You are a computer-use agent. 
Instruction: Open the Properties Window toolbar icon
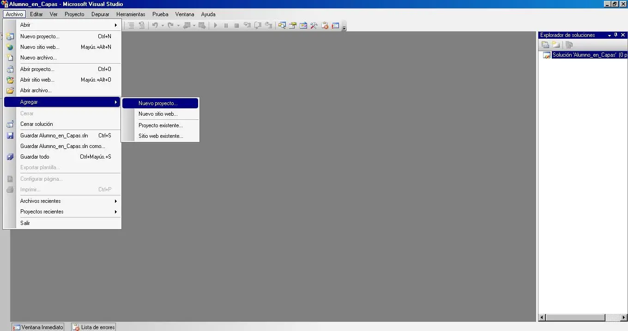[293, 25]
